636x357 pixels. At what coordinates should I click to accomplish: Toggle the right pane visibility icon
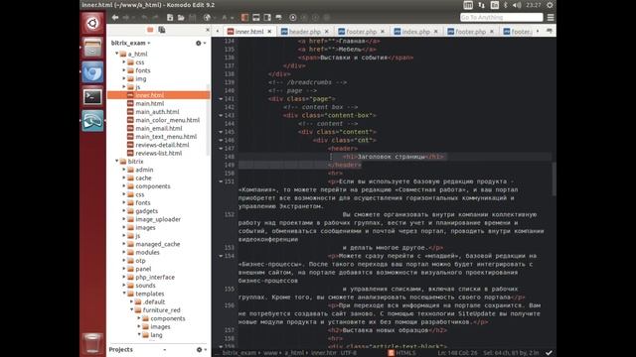[x=267, y=18]
